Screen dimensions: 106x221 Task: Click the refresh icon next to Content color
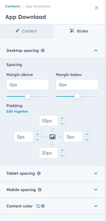pyautogui.click(x=38, y=206)
